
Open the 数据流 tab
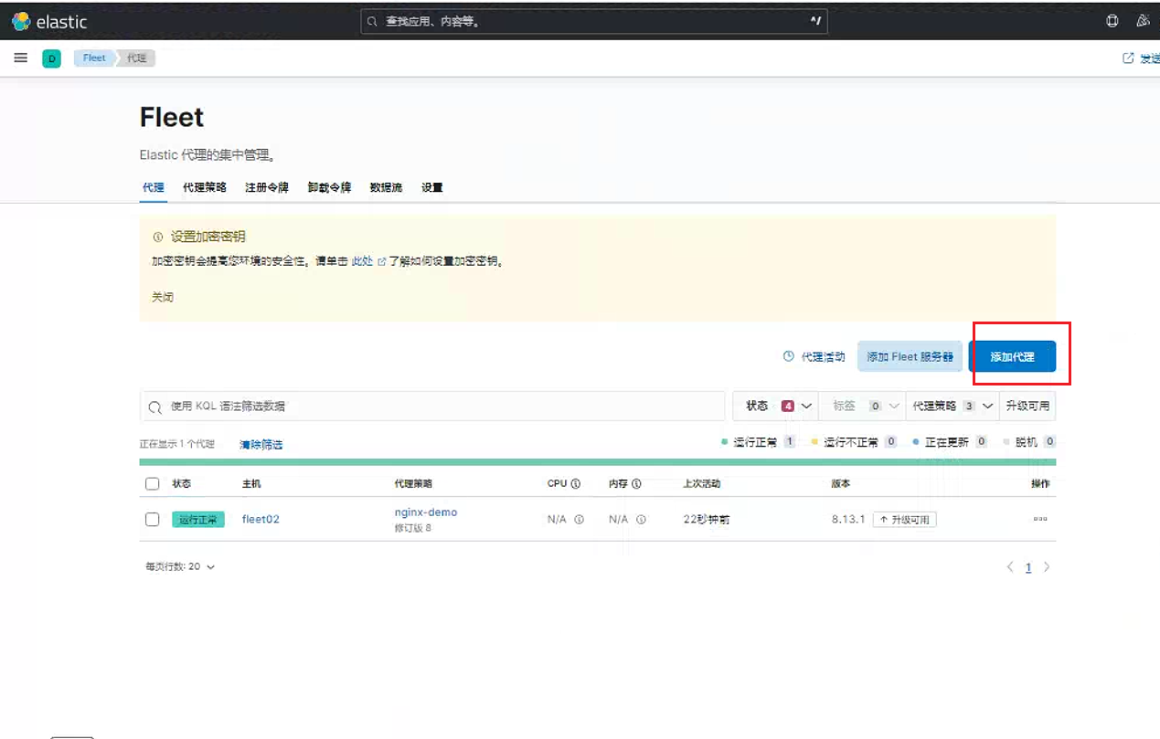tap(386, 187)
